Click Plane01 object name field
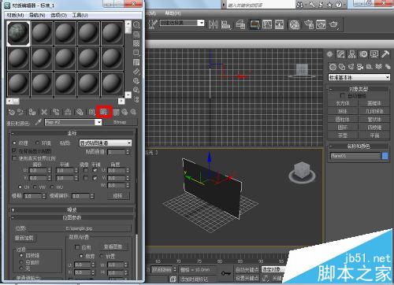The width and height of the screenshot is (394, 285). coord(355,156)
